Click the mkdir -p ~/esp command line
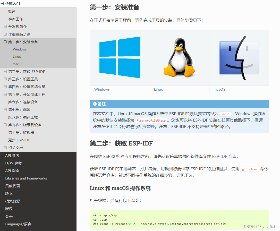The image size is (280, 231). [x=105, y=216]
